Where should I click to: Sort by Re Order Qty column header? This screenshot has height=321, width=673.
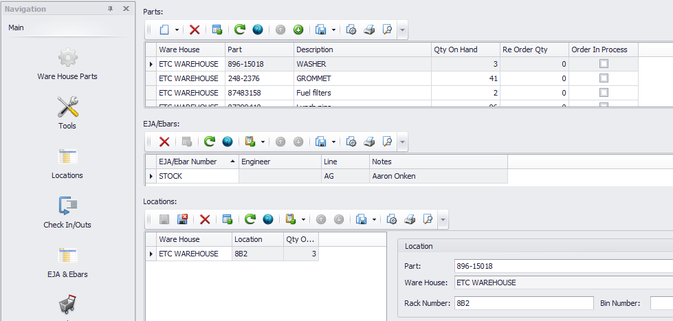[534, 49]
